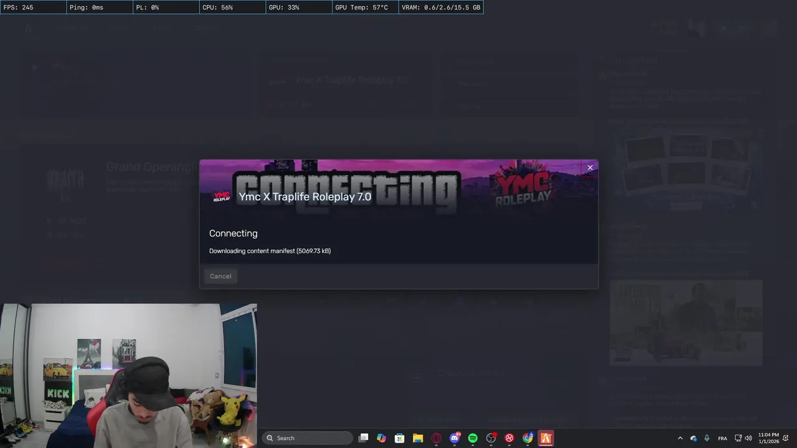Screen dimensions: 797x448
Task: Click the Downloading content manifest status text
Action: pos(270,251)
